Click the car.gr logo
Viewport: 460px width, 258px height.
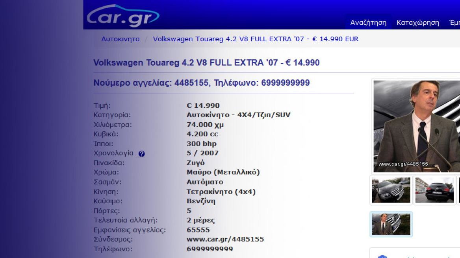pyautogui.click(x=122, y=16)
